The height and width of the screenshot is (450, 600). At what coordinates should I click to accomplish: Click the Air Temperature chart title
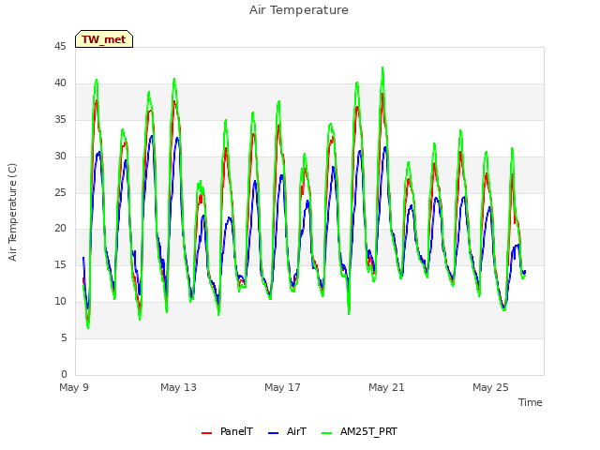299,10
